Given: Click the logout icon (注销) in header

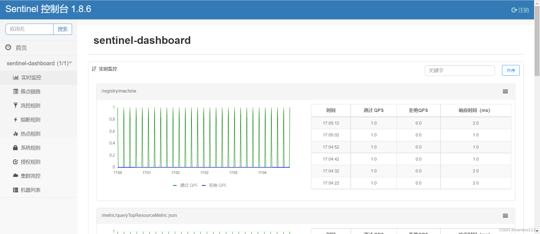Looking at the screenshot, I should [514, 10].
